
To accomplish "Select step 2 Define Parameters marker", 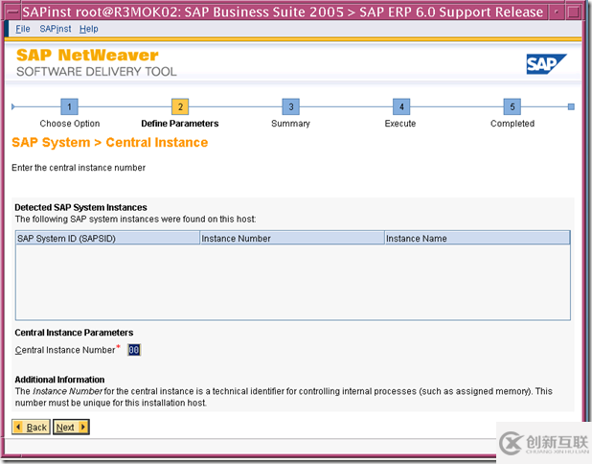I will point(180,107).
